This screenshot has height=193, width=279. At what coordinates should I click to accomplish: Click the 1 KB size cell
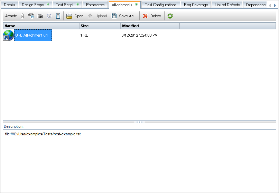click(x=84, y=35)
